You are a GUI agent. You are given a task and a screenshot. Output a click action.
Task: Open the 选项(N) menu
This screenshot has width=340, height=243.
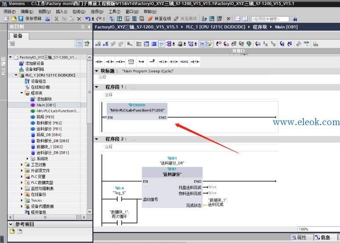[x=97, y=11]
